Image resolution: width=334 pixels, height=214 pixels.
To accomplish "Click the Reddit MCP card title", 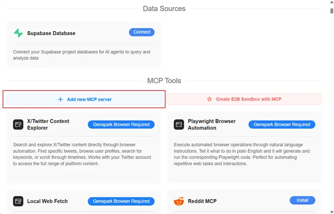I will (x=204, y=201).
